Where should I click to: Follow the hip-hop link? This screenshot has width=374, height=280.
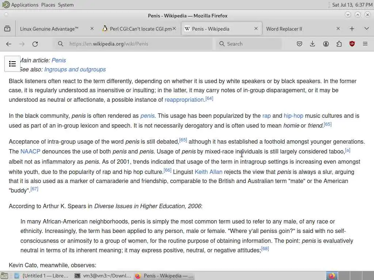point(293,116)
